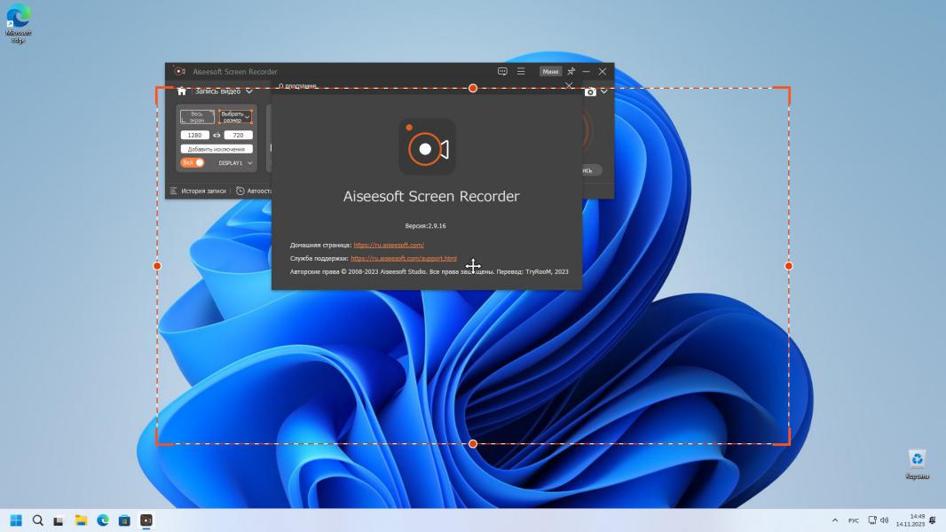This screenshot has width=946, height=532.
Task: Close the "О программе" about dialog
Action: pyautogui.click(x=569, y=86)
